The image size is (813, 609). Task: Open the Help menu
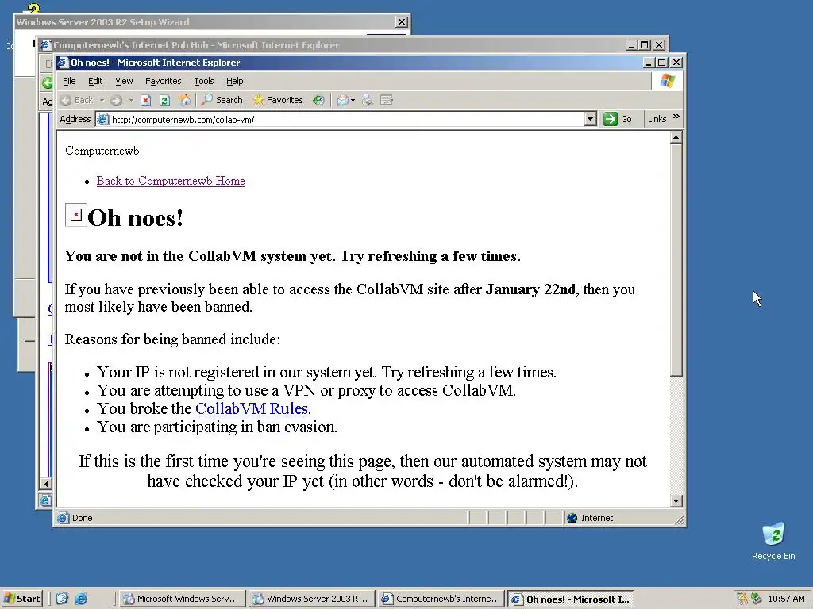coord(235,81)
